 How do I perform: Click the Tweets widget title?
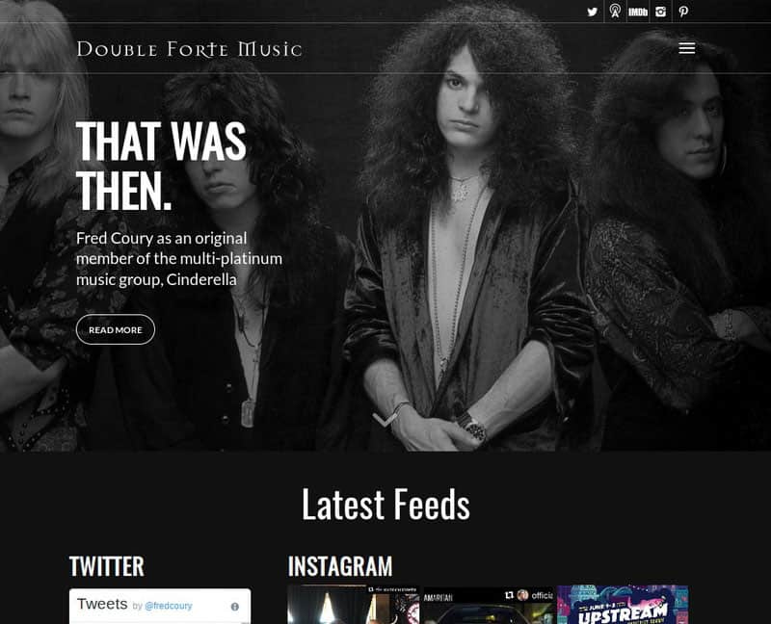pyautogui.click(x=102, y=604)
